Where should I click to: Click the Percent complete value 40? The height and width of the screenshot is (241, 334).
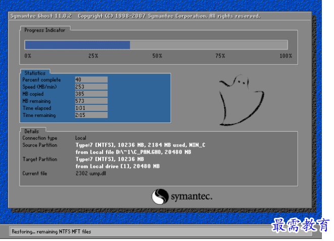click(91, 80)
